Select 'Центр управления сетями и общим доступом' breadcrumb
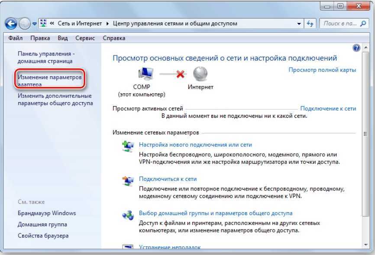Image resolution: width=375 pixels, height=255 pixels. click(x=175, y=23)
